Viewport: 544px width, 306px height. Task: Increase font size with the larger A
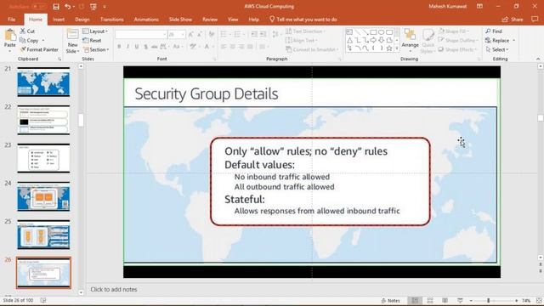point(190,34)
